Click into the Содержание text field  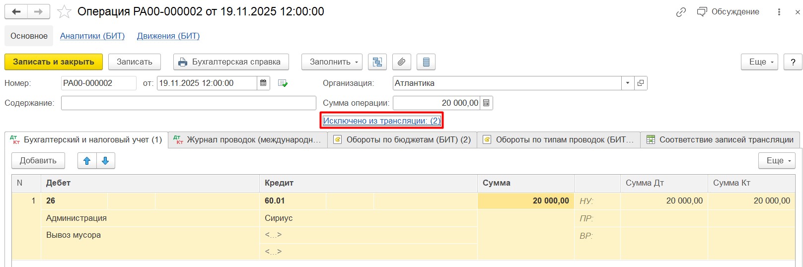coord(188,103)
